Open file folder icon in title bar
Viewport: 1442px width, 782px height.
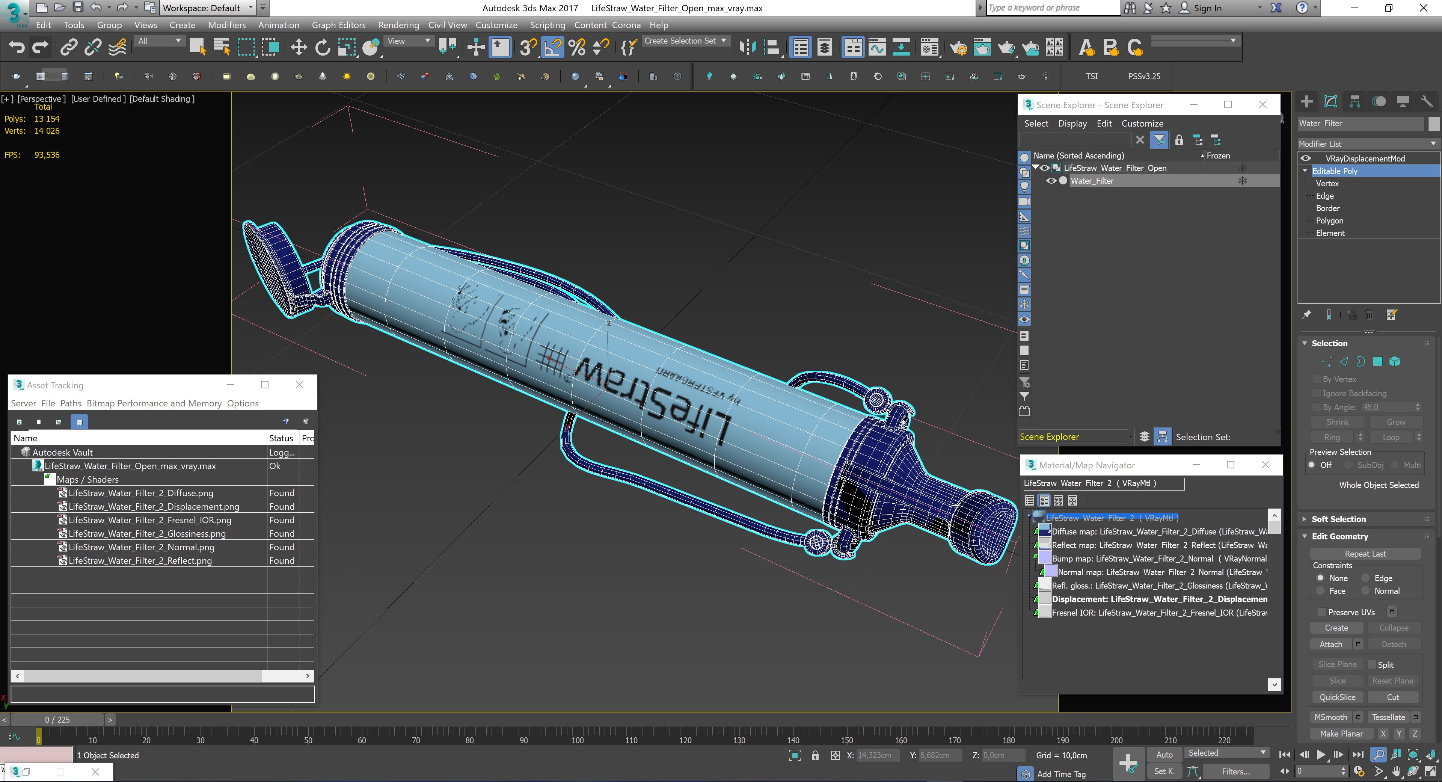[59, 8]
